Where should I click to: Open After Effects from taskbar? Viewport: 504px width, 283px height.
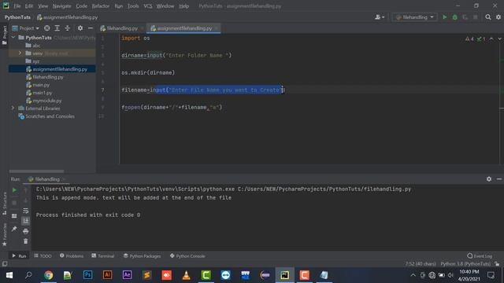(127, 275)
